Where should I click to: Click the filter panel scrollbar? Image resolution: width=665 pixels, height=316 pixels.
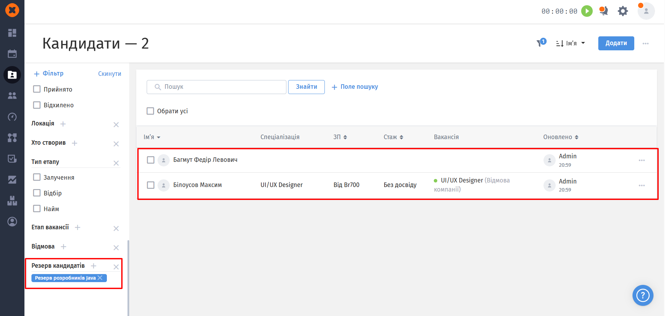[x=128, y=278]
